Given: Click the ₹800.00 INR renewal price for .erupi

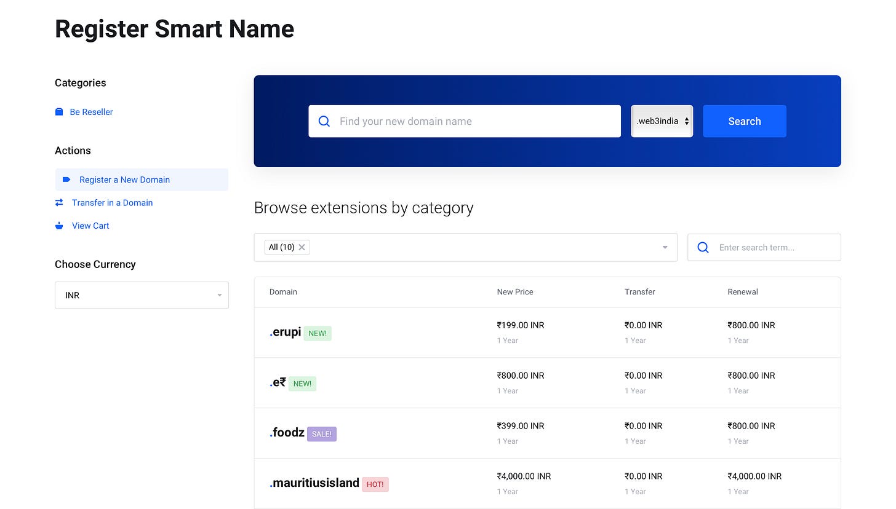Looking at the screenshot, I should click(751, 325).
